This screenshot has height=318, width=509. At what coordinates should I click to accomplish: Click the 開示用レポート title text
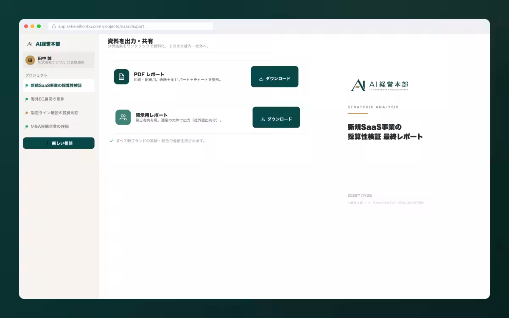(151, 115)
